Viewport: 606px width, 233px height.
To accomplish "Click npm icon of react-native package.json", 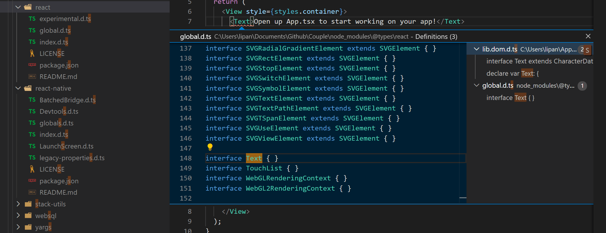I will pyautogui.click(x=32, y=181).
